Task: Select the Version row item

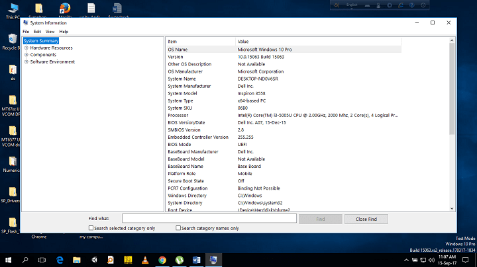Action: 284,57
